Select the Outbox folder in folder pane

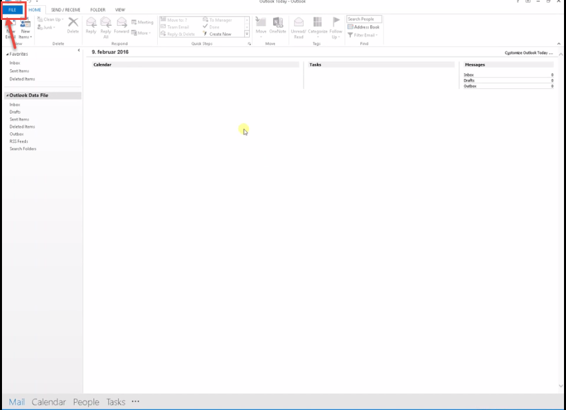(17, 134)
